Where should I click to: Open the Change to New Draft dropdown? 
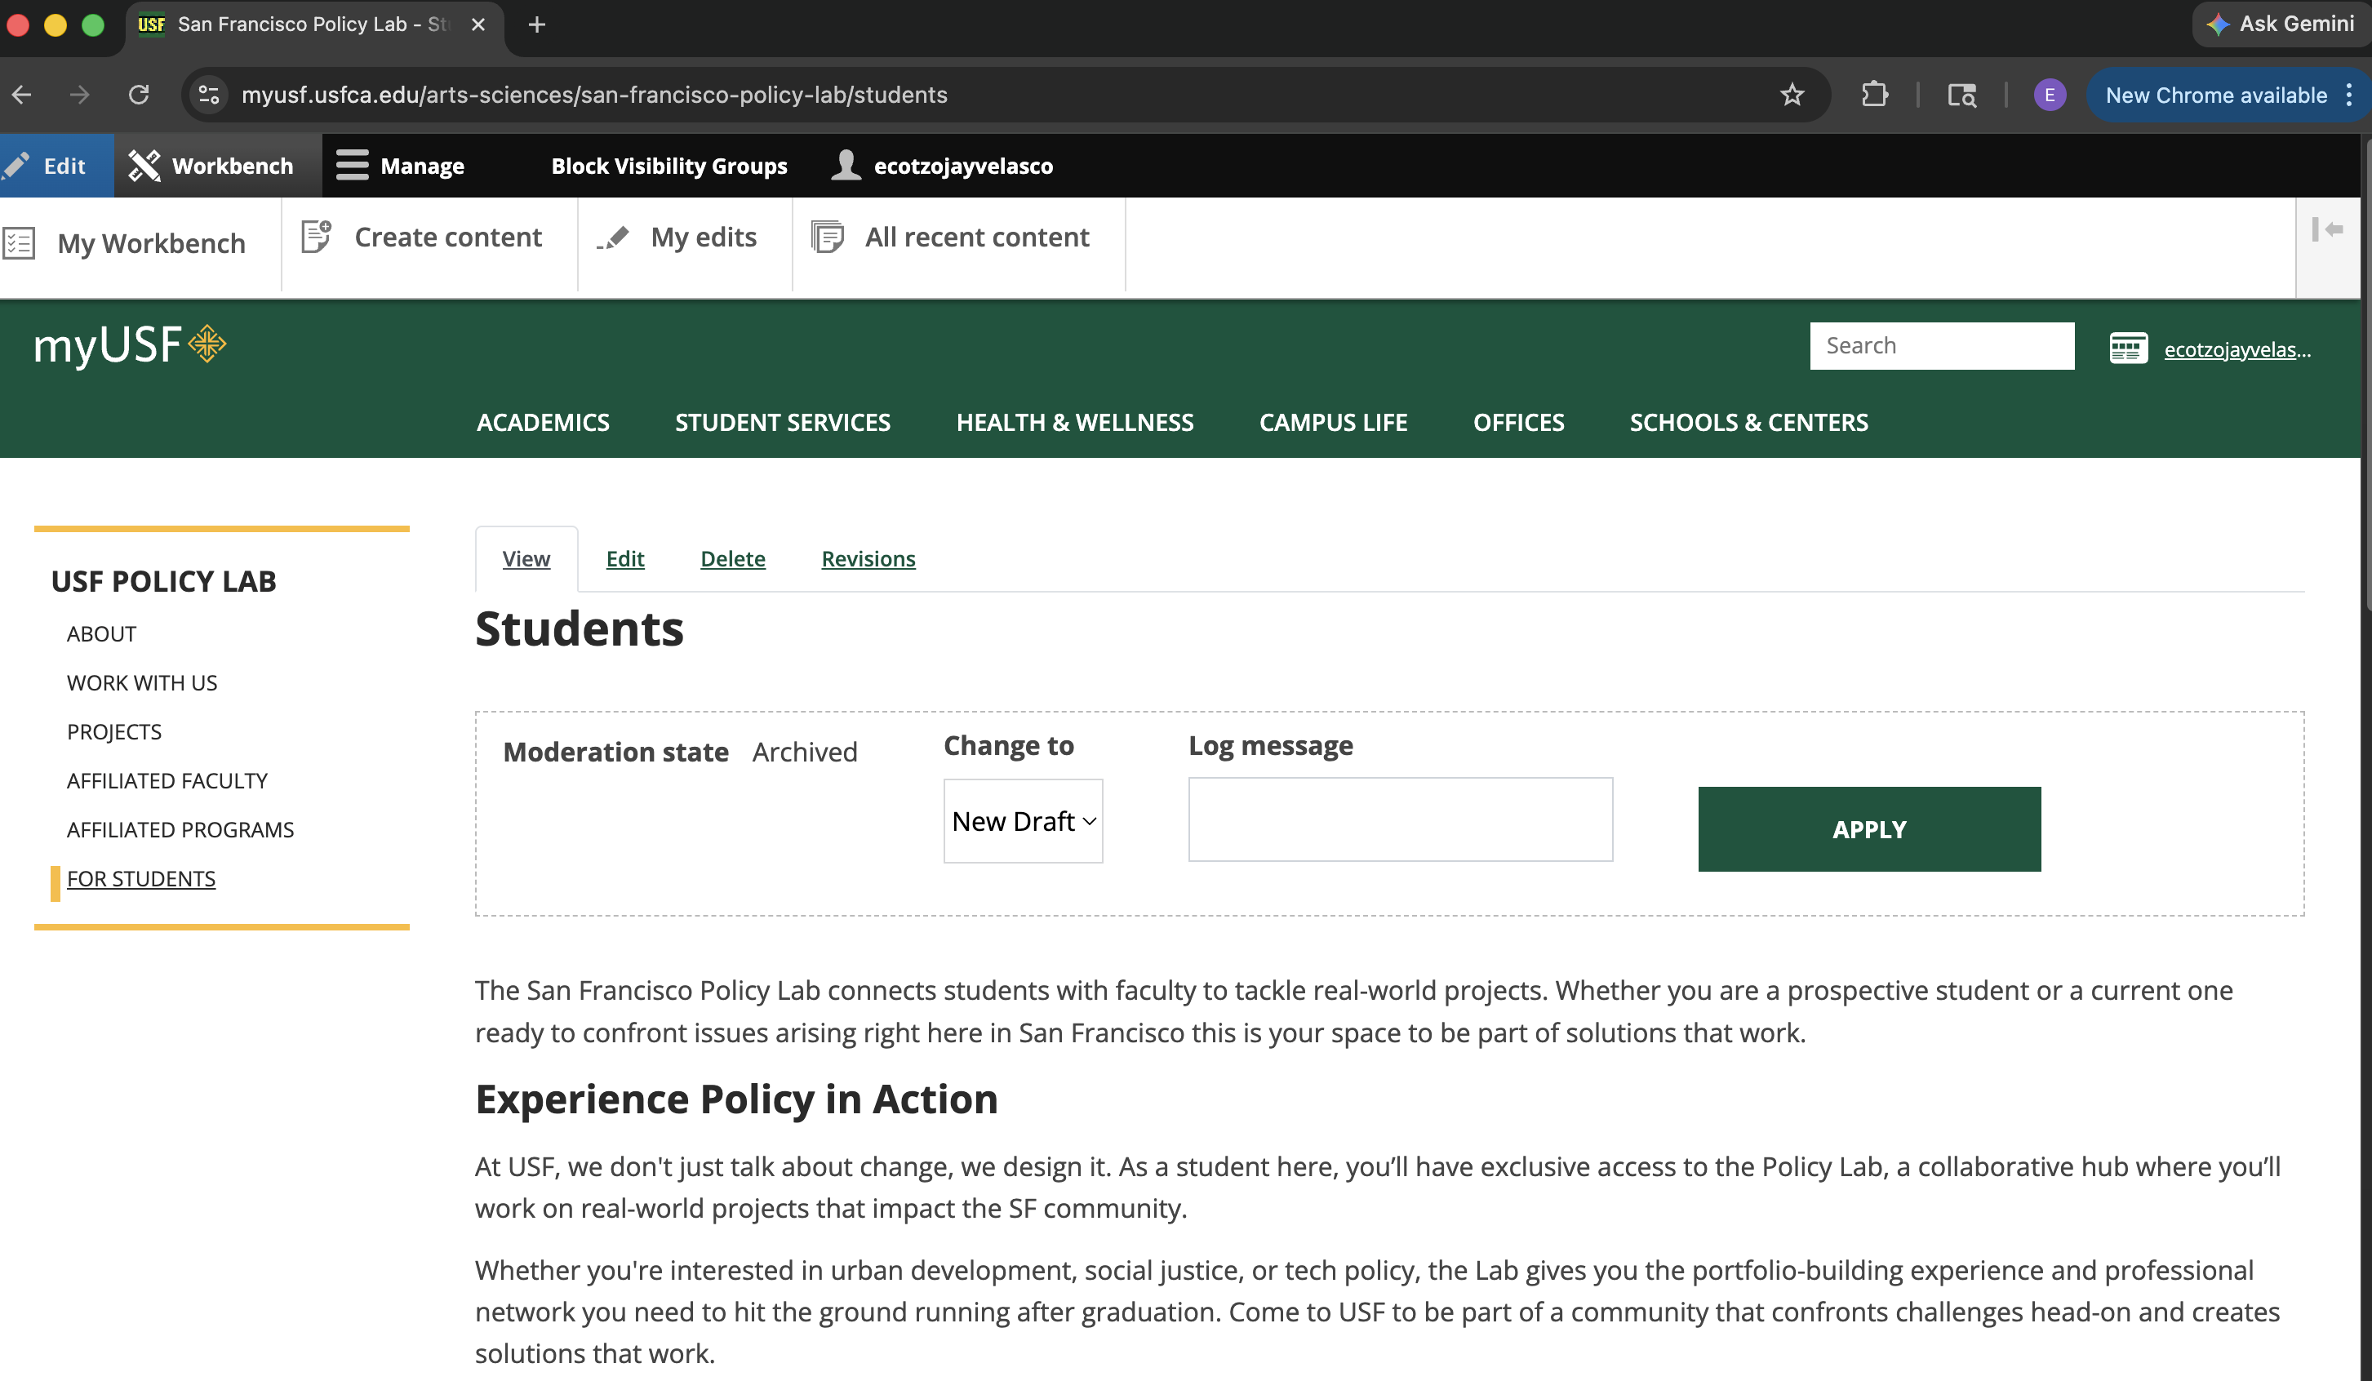(x=1024, y=821)
